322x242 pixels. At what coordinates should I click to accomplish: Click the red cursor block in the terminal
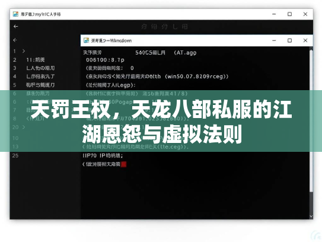pos(123,164)
